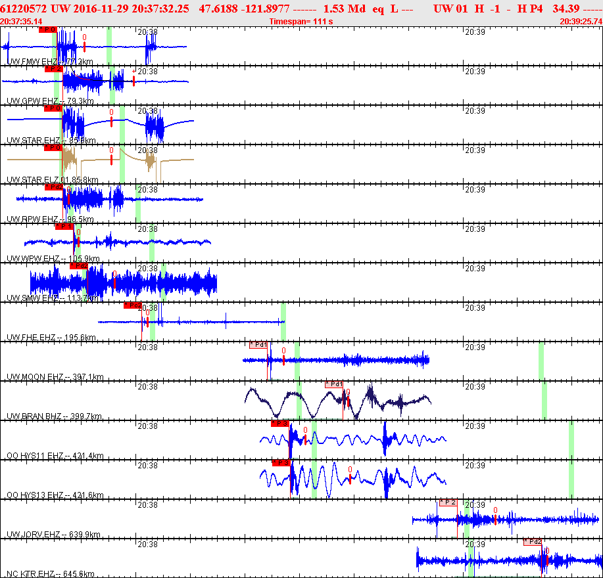Click the 34.39 value in header
This screenshot has height=578, width=603.
tap(566, 9)
